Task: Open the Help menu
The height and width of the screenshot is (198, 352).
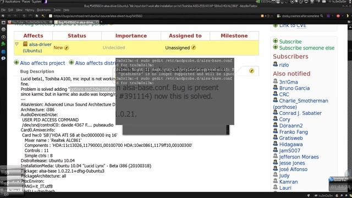Action: (x=66, y=10)
